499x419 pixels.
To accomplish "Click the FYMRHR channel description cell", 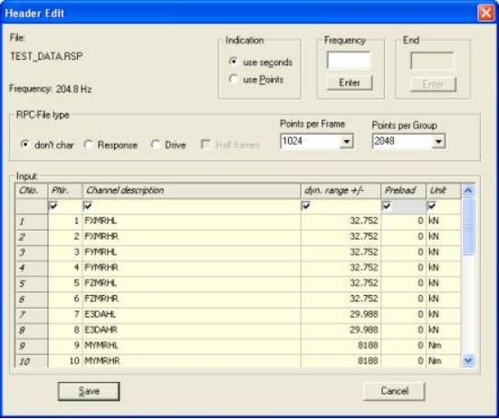I will (192, 268).
